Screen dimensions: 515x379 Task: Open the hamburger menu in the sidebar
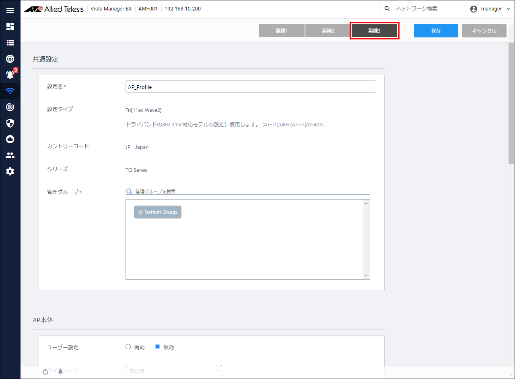coord(10,10)
